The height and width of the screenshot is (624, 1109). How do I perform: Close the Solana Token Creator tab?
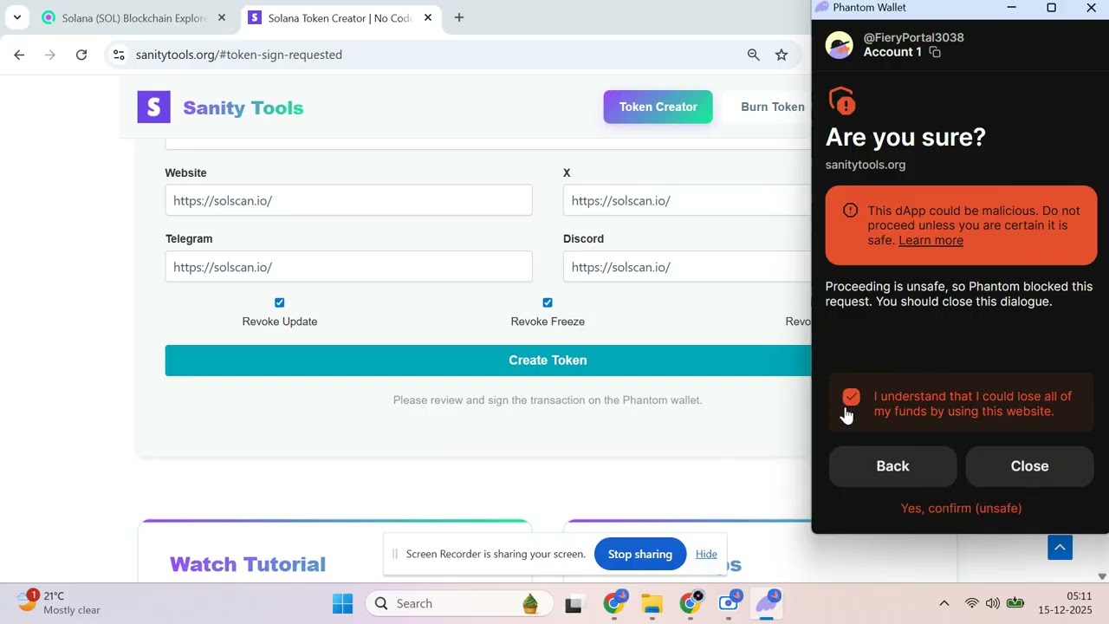tap(428, 18)
